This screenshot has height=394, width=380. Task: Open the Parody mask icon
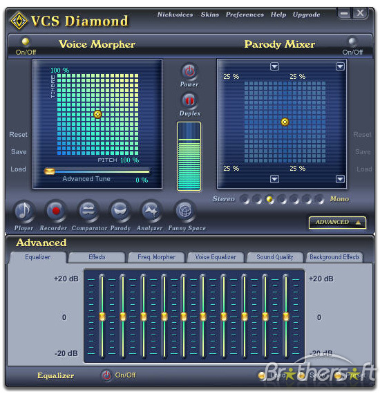click(120, 211)
